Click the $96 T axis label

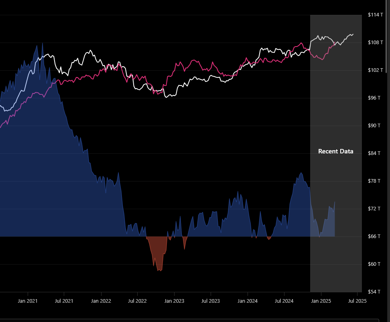tap(374, 98)
